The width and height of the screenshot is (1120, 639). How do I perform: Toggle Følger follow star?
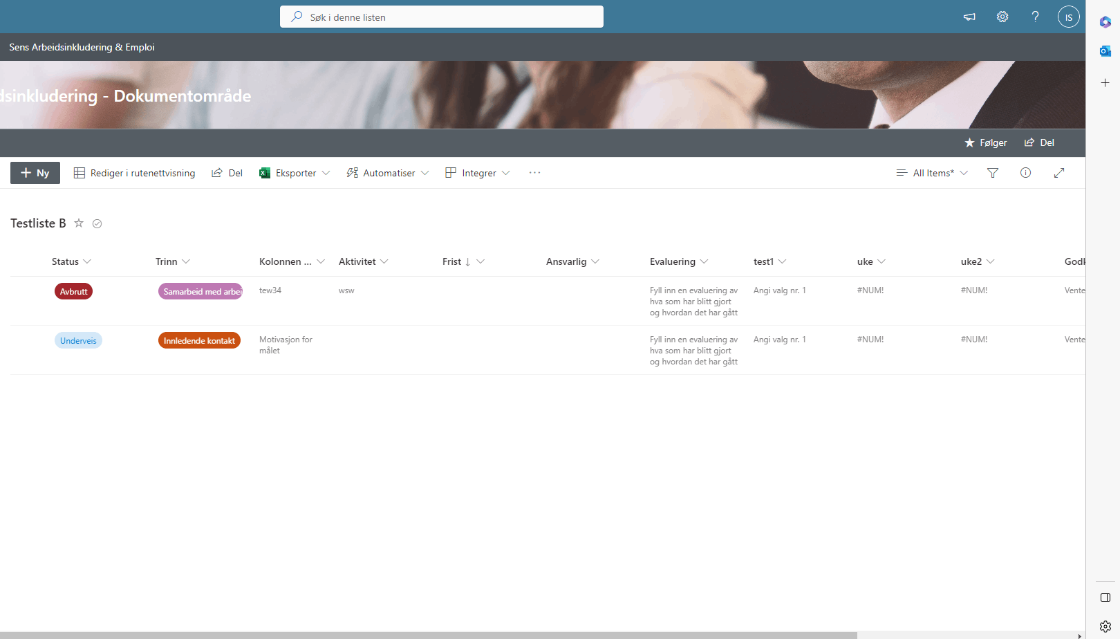986,142
